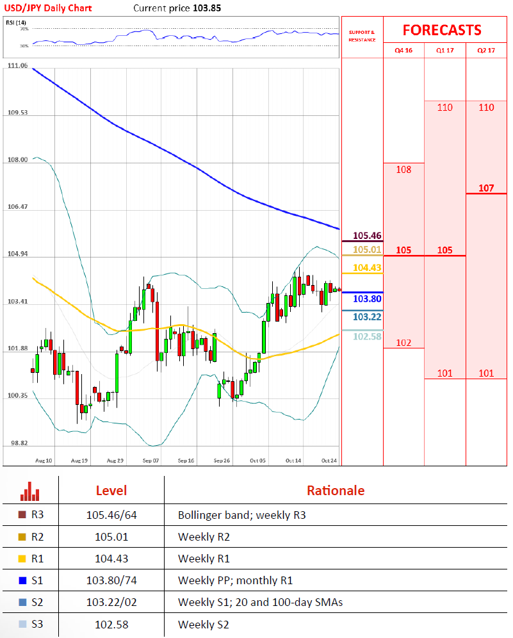Viewport: 513px width, 638px height.
Task: Click the Level table header
Action: [111, 491]
